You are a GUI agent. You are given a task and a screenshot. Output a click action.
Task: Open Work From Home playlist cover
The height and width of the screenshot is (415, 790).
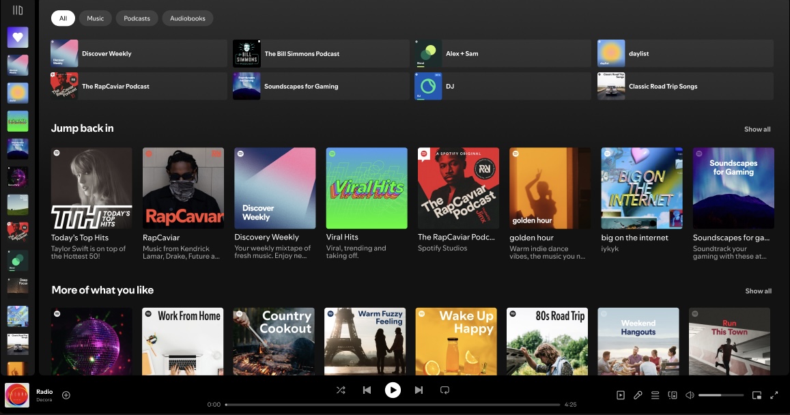click(183, 341)
